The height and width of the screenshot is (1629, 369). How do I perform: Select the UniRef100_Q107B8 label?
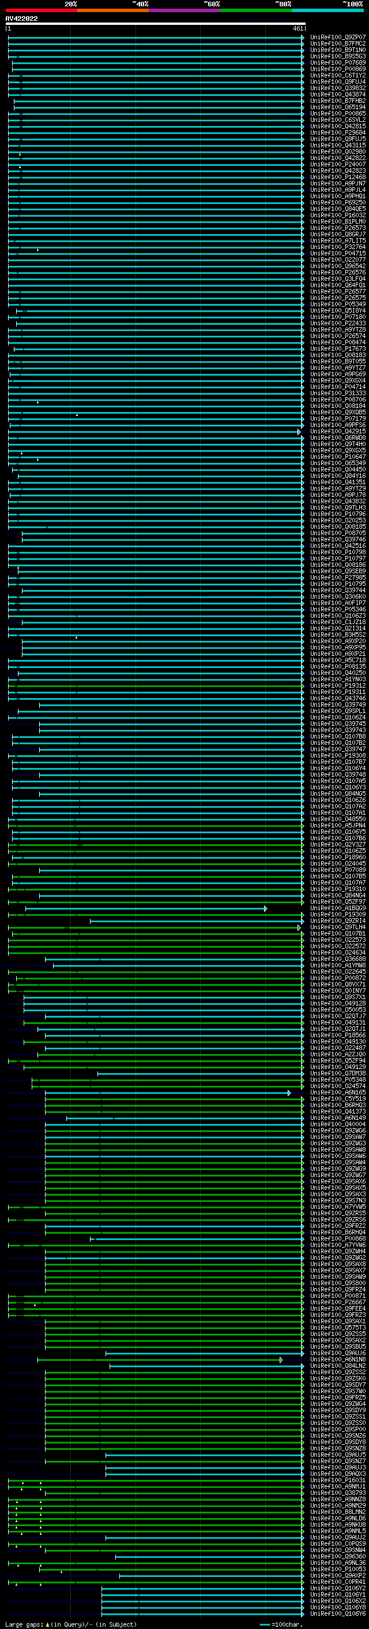(x=337, y=737)
